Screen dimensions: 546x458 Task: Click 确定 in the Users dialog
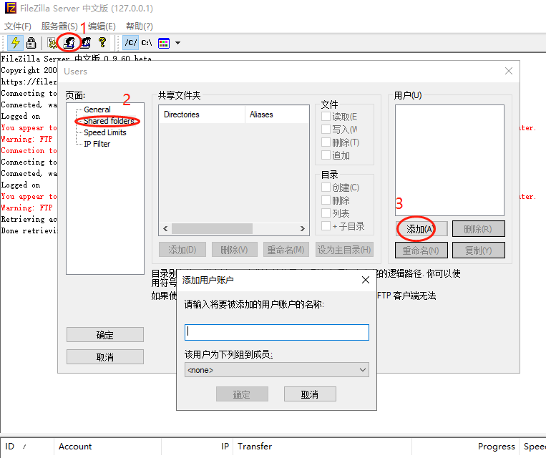coord(104,335)
